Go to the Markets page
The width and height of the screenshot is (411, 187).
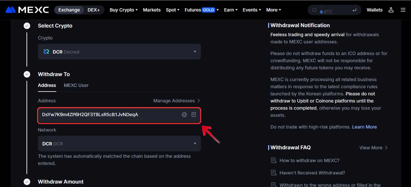[x=152, y=10]
